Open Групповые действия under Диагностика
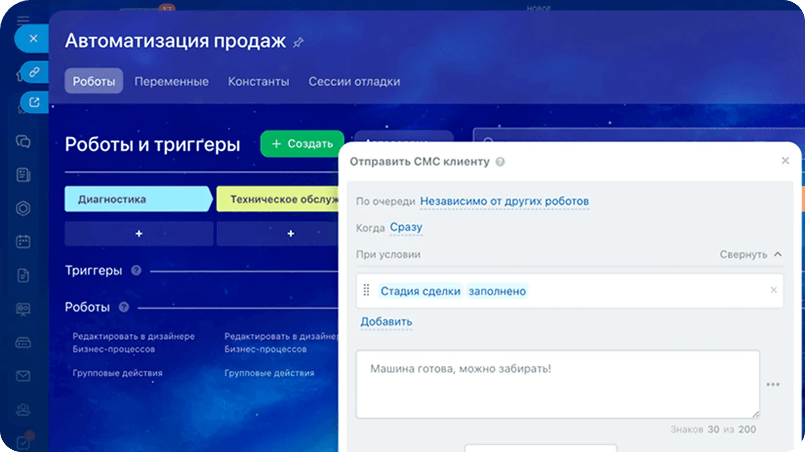The image size is (805, 452). (117, 373)
